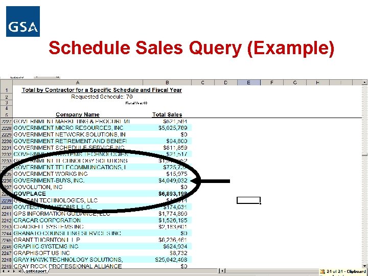Go to first sheet using tab navigation arrow

(x=3, y=271)
